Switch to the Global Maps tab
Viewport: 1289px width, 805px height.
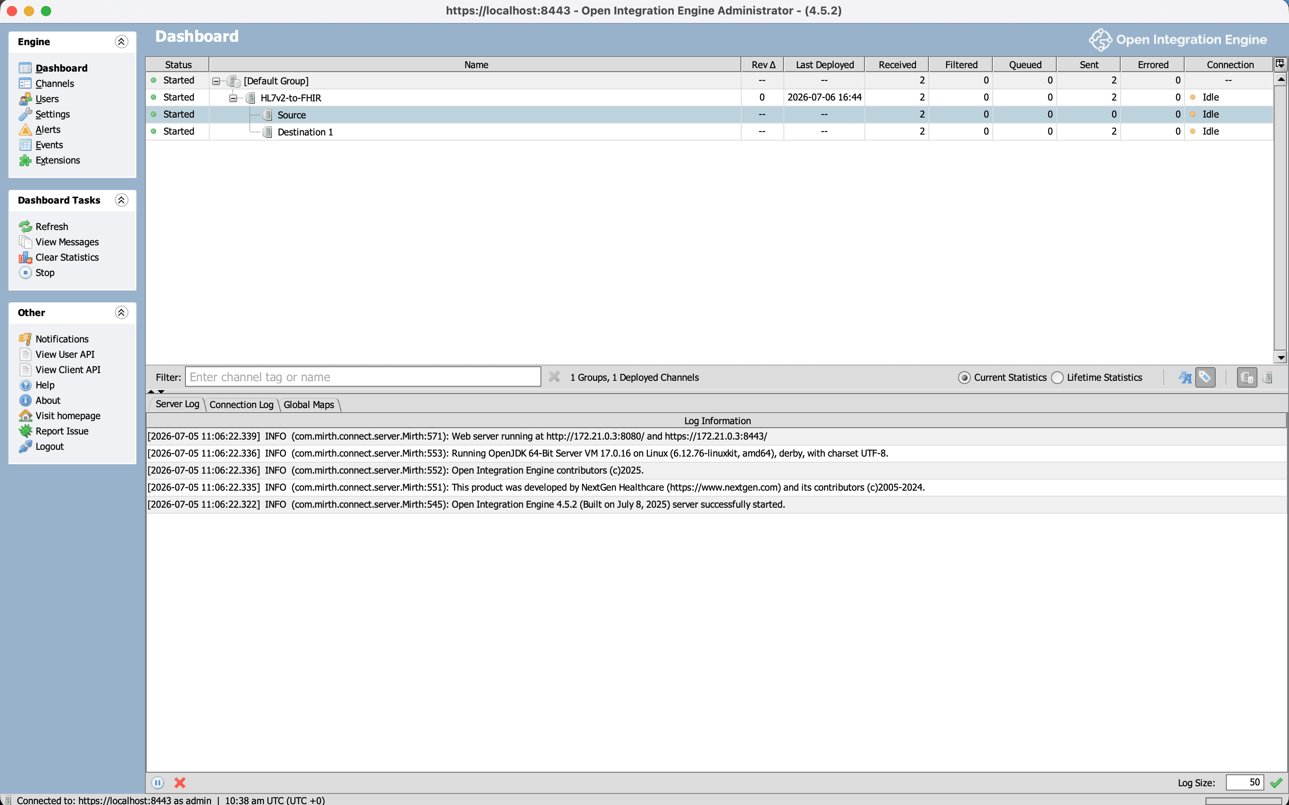point(309,405)
